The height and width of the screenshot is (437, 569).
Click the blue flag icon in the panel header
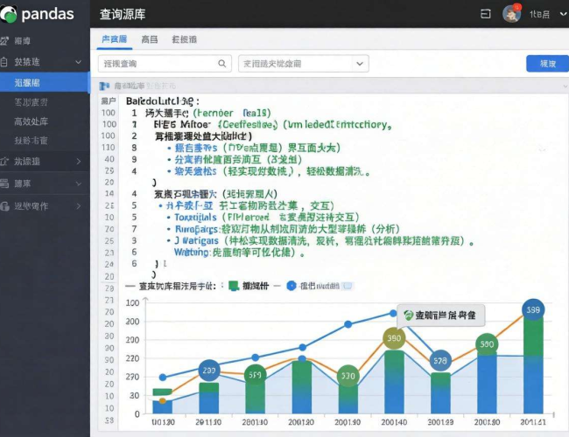click(x=104, y=86)
